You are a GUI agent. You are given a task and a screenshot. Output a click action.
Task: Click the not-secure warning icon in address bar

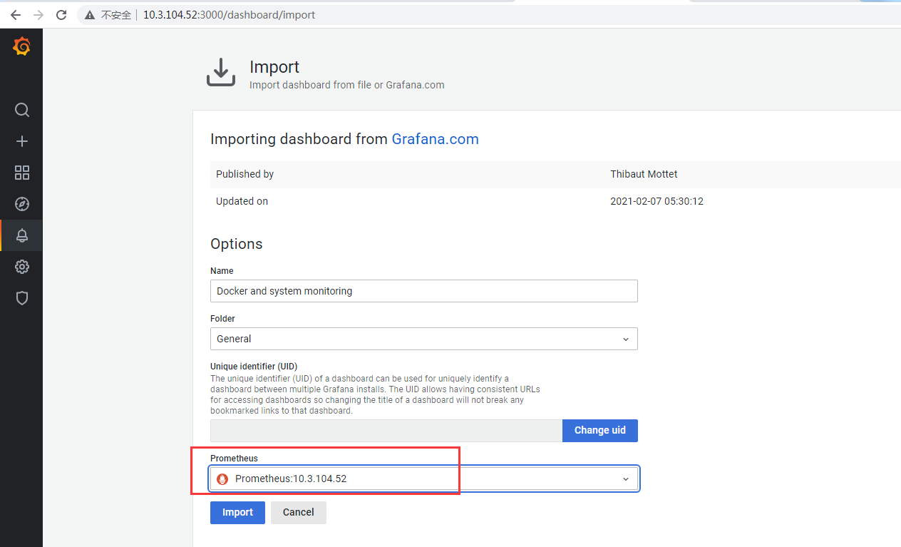pos(89,15)
